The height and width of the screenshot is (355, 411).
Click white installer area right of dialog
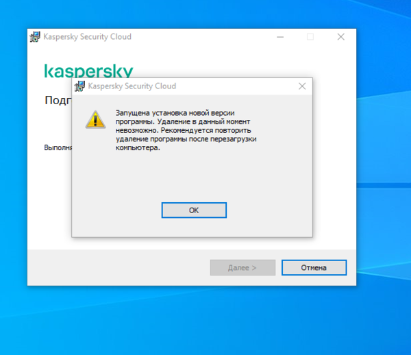334,158
